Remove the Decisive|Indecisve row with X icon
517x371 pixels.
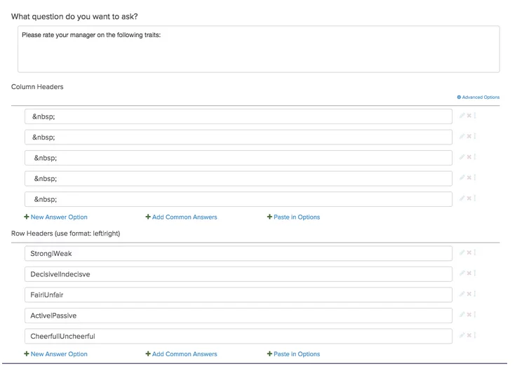point(469,274)
